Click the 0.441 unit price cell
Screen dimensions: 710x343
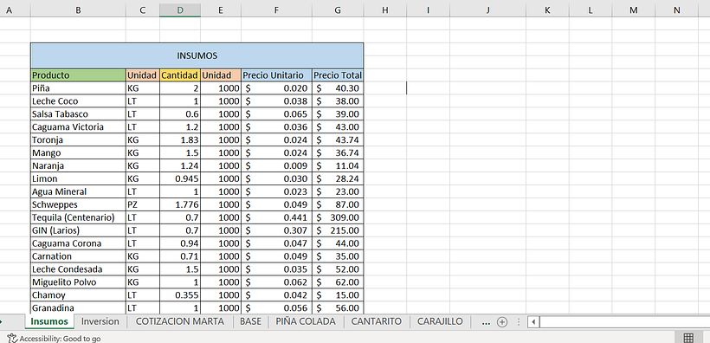(276, 217)
